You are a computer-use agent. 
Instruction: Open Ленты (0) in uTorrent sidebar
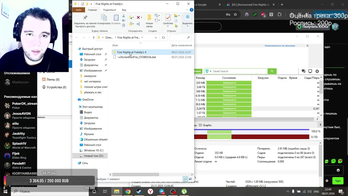point(51,79)
